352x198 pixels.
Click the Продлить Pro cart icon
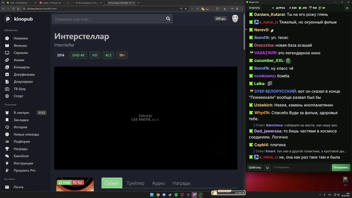tap(7, 170)
